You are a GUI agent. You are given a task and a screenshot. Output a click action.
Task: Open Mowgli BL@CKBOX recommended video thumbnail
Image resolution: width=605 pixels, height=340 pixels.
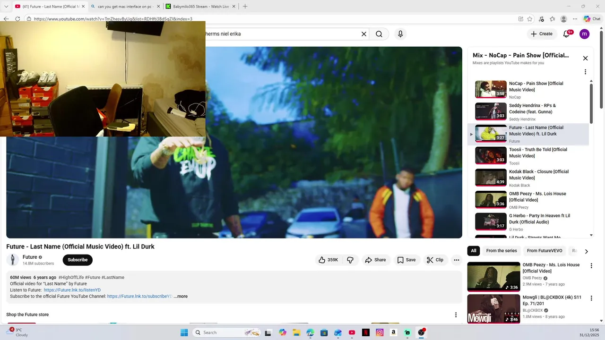(x=493, y=309)
